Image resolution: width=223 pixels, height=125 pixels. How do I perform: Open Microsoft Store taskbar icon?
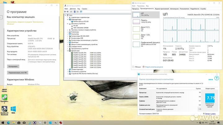point(19,123)
